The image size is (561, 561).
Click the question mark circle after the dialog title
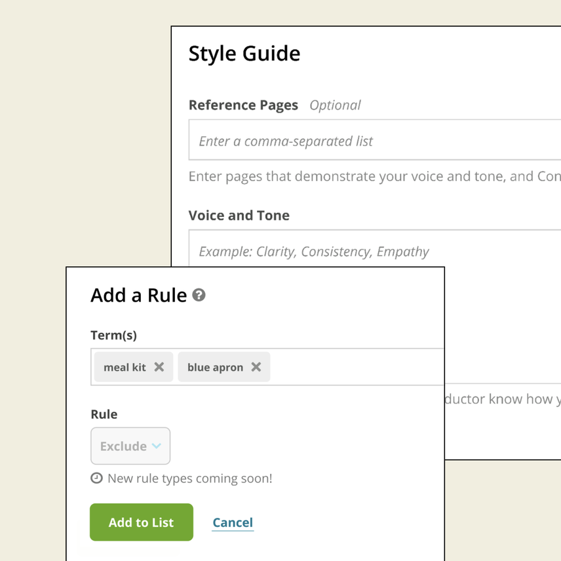(x=198, y=295)
